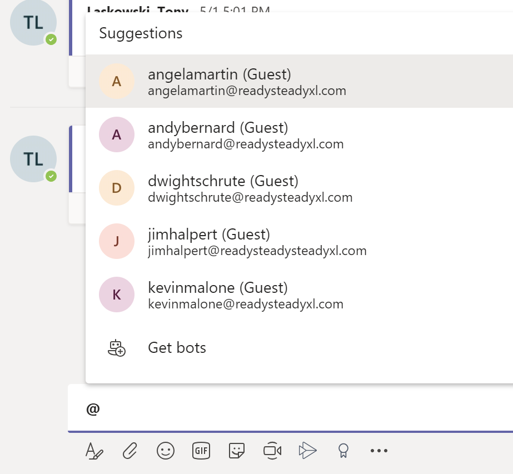Select the Get bots option

click(x=177, y=347)
